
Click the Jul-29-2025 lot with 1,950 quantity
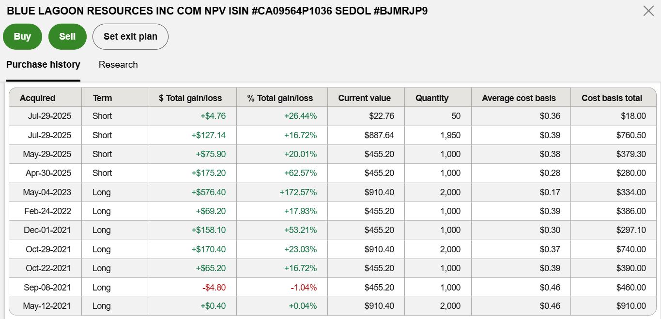(47, 135)
